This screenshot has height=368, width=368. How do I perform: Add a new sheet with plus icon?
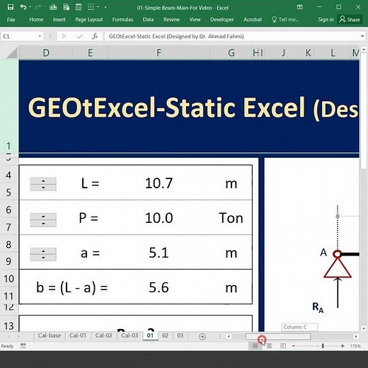click(x=202, y=336)
